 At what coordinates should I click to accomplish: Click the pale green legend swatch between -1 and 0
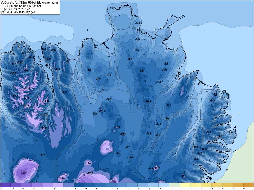click(x=174, y=185)
